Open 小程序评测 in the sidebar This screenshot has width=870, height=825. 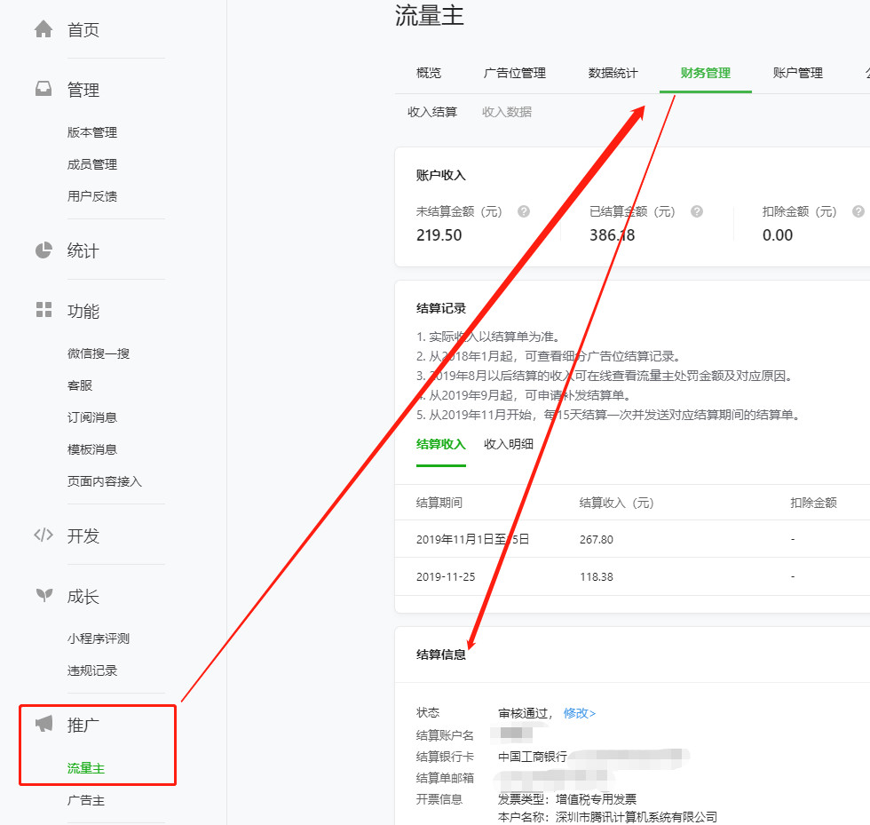[x=99, y=639]
